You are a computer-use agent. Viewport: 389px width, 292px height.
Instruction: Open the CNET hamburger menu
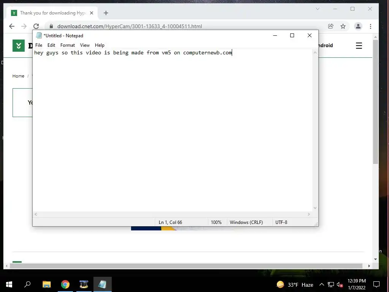coord(359,46)
